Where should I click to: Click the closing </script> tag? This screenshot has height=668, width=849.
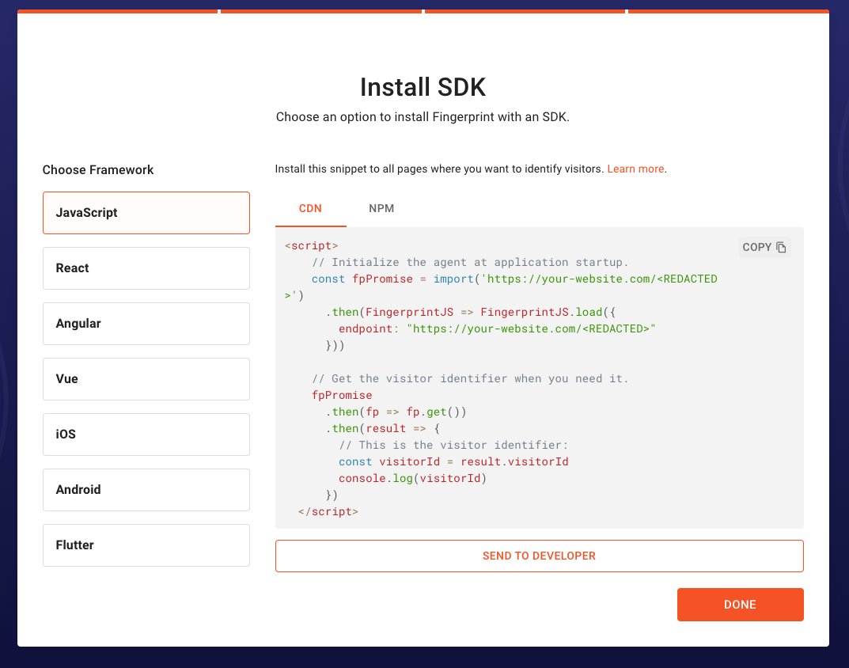(328, 511)
